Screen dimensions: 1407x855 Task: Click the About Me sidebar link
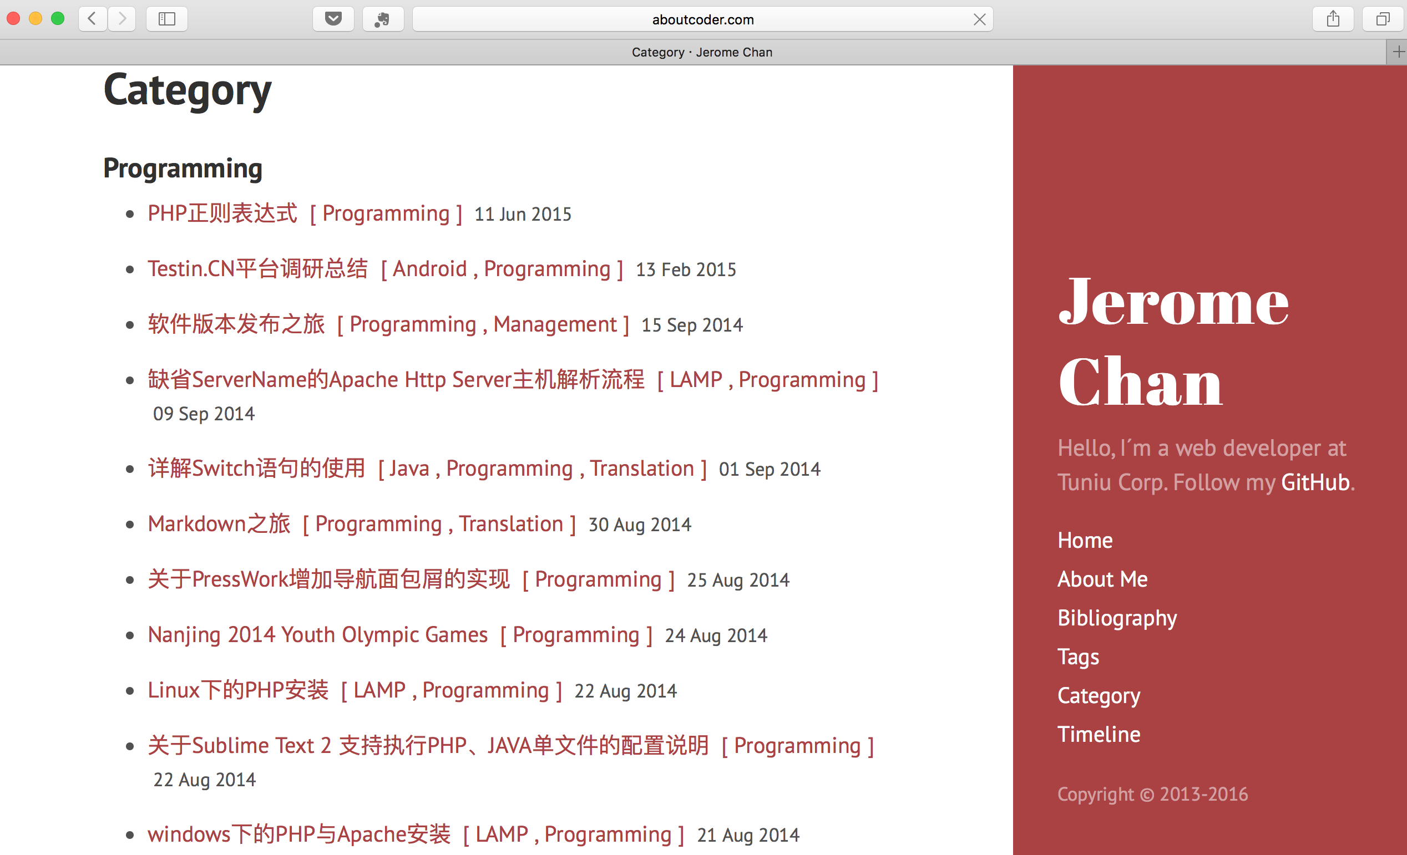(x=1102, y=579)
